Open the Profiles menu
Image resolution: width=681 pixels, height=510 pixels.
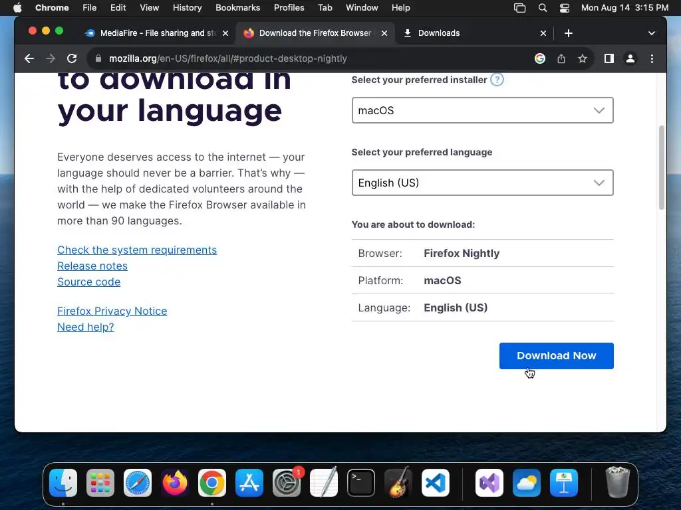coord(289,8)
